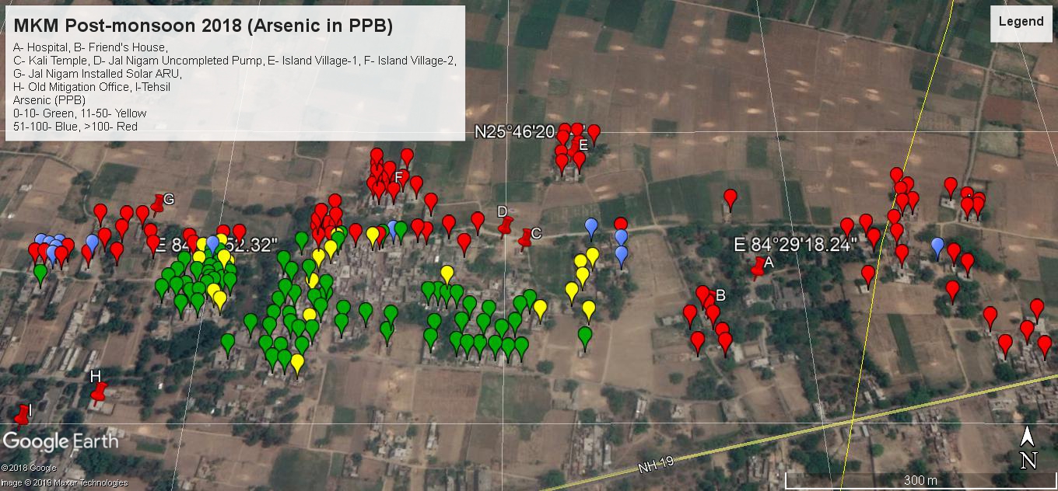This screenshot has width=1058, height=491.
Task: Click the MKM Post-monsoon 2018 title text
Action: point(203,26)
